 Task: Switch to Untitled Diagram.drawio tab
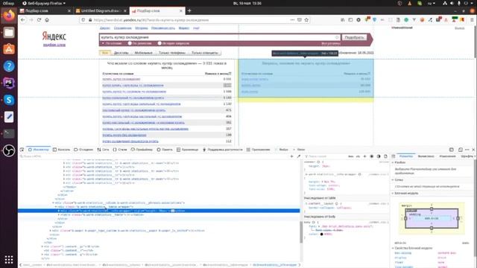[101, 10]
